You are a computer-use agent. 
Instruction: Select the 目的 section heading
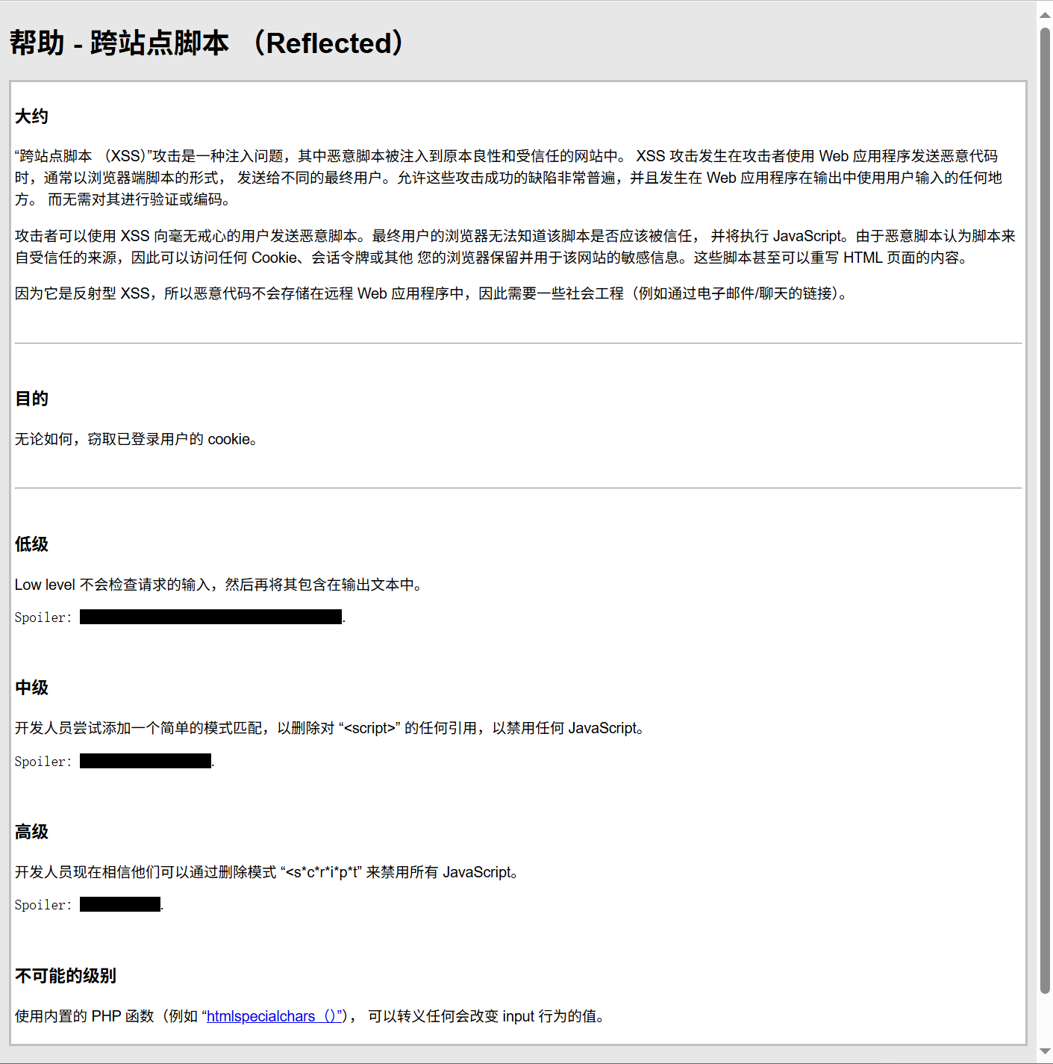tap(31, 398)
